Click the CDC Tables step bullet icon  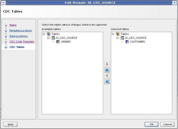(6, 47)
